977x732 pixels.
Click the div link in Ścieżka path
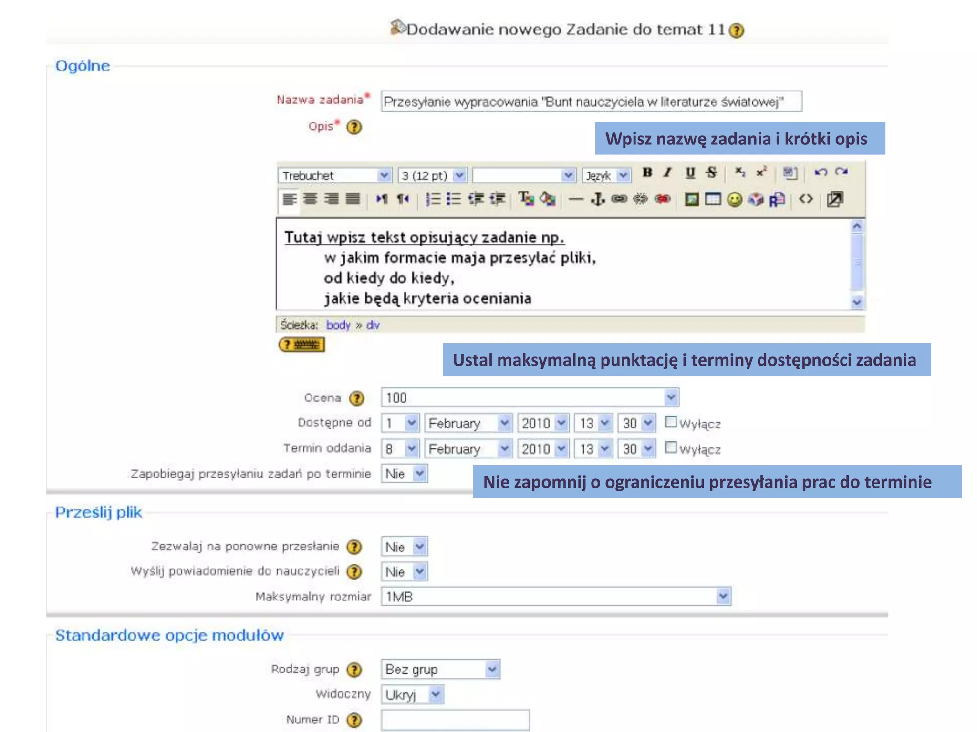[373, 325]
